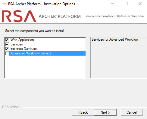Click 'Select the components you want to install' text

(x=35, y=31)
